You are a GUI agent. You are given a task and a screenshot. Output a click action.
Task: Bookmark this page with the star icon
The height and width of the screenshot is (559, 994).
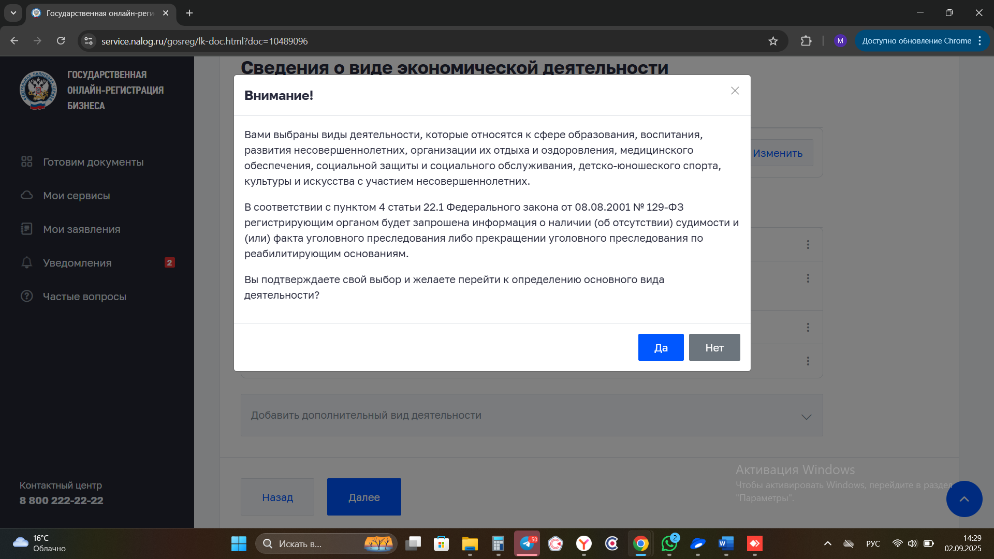[x=773, y=41]
